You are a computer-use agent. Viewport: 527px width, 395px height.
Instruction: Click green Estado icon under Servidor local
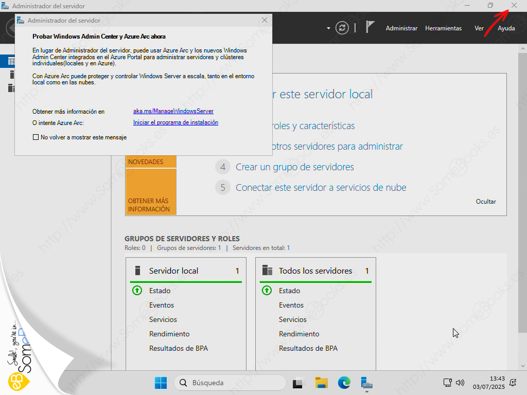pyautogui.click(x=137, y=291)
